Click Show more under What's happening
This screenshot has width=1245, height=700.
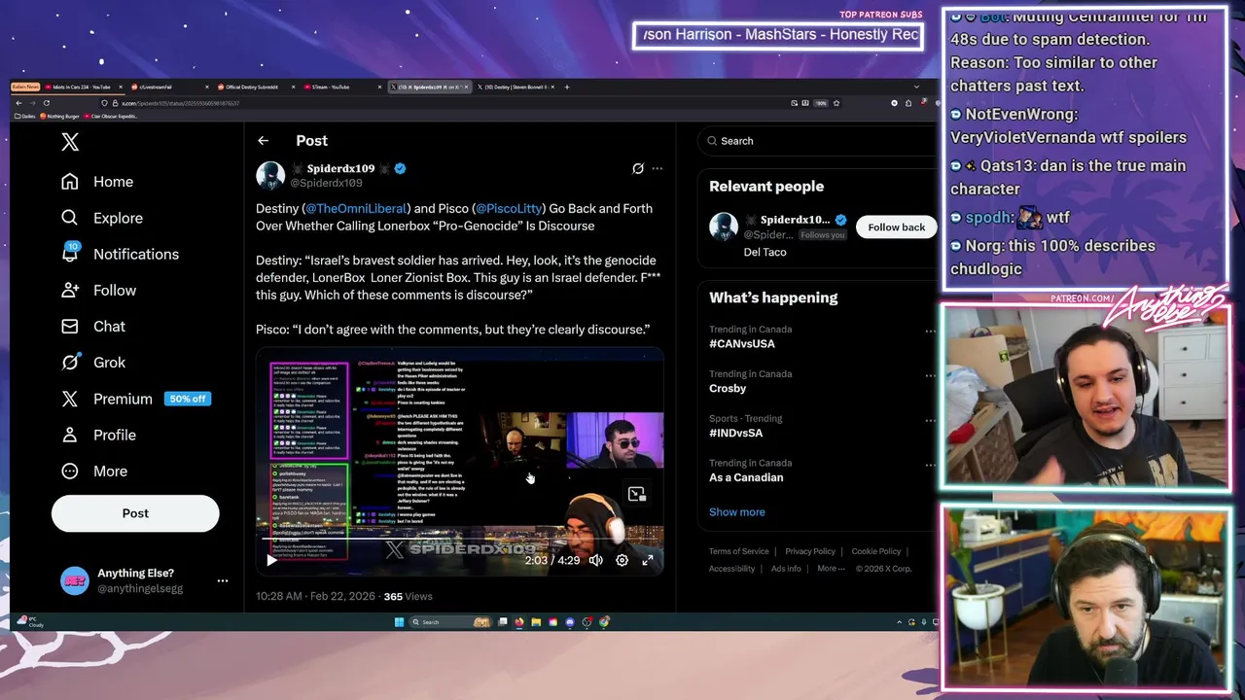[x=737, y=511]
